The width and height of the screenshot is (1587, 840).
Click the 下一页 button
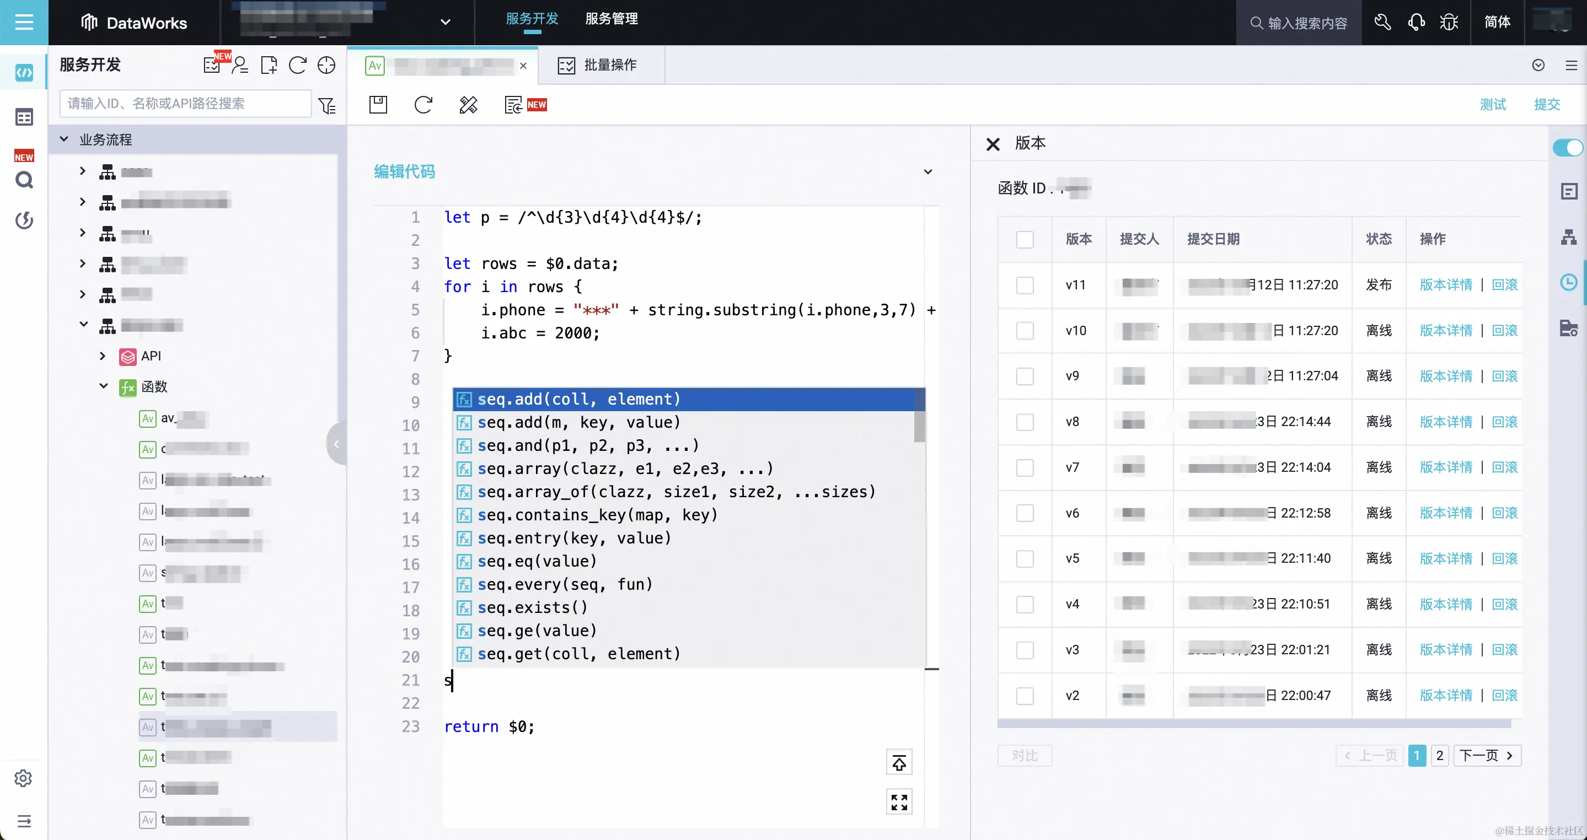point(1487,756)
